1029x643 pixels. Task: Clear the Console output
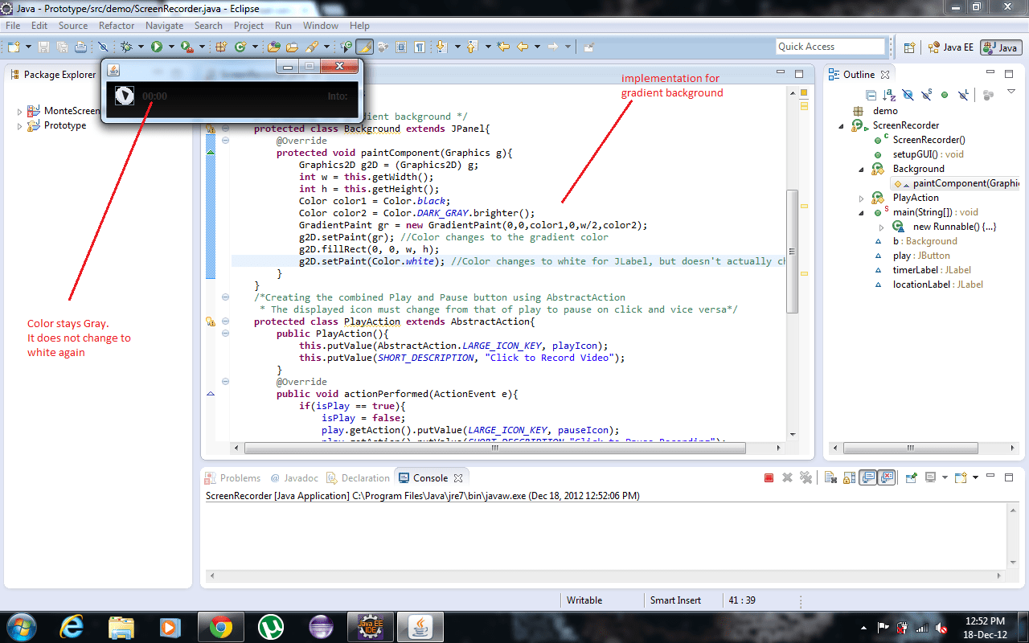(830, 477)
